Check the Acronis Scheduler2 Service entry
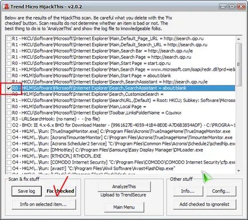Viewport: 248px width, 220px height. (x=9, y=144)
